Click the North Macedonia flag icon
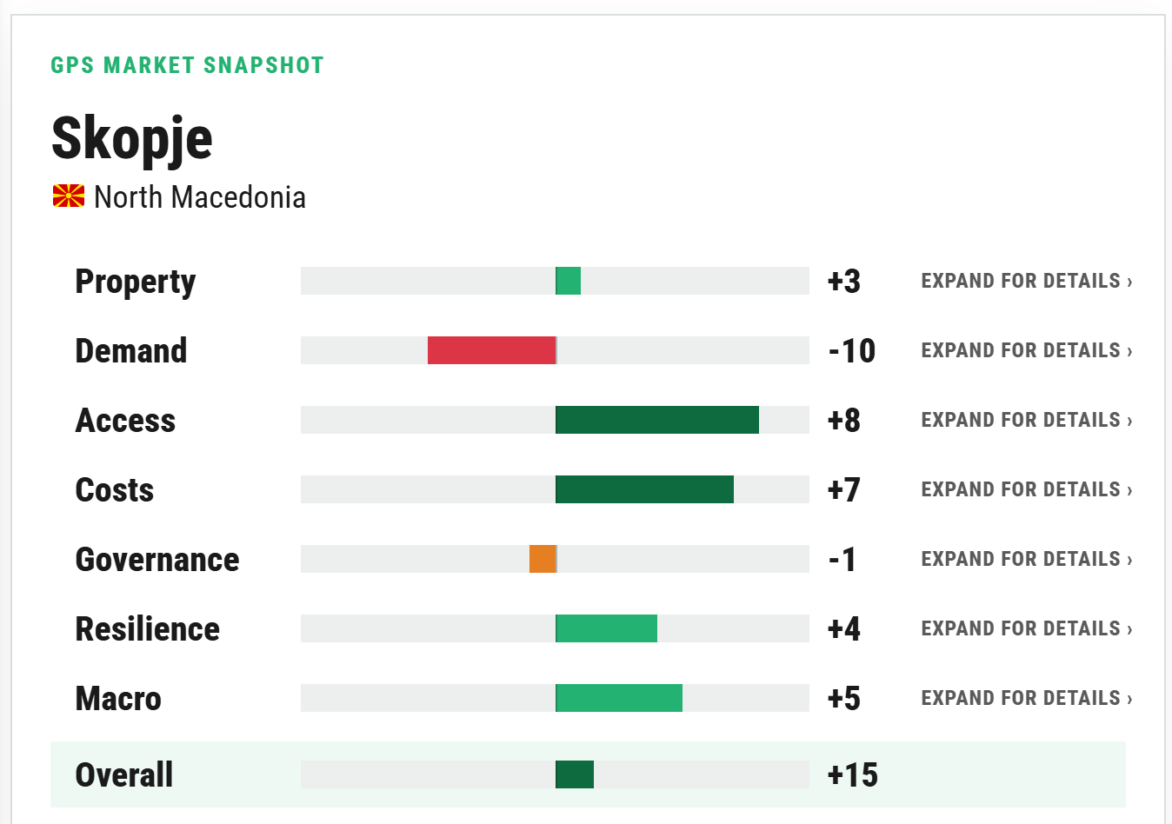This screenshot has height=824, width=1172. pyautogui.click(x=69, y=196)
